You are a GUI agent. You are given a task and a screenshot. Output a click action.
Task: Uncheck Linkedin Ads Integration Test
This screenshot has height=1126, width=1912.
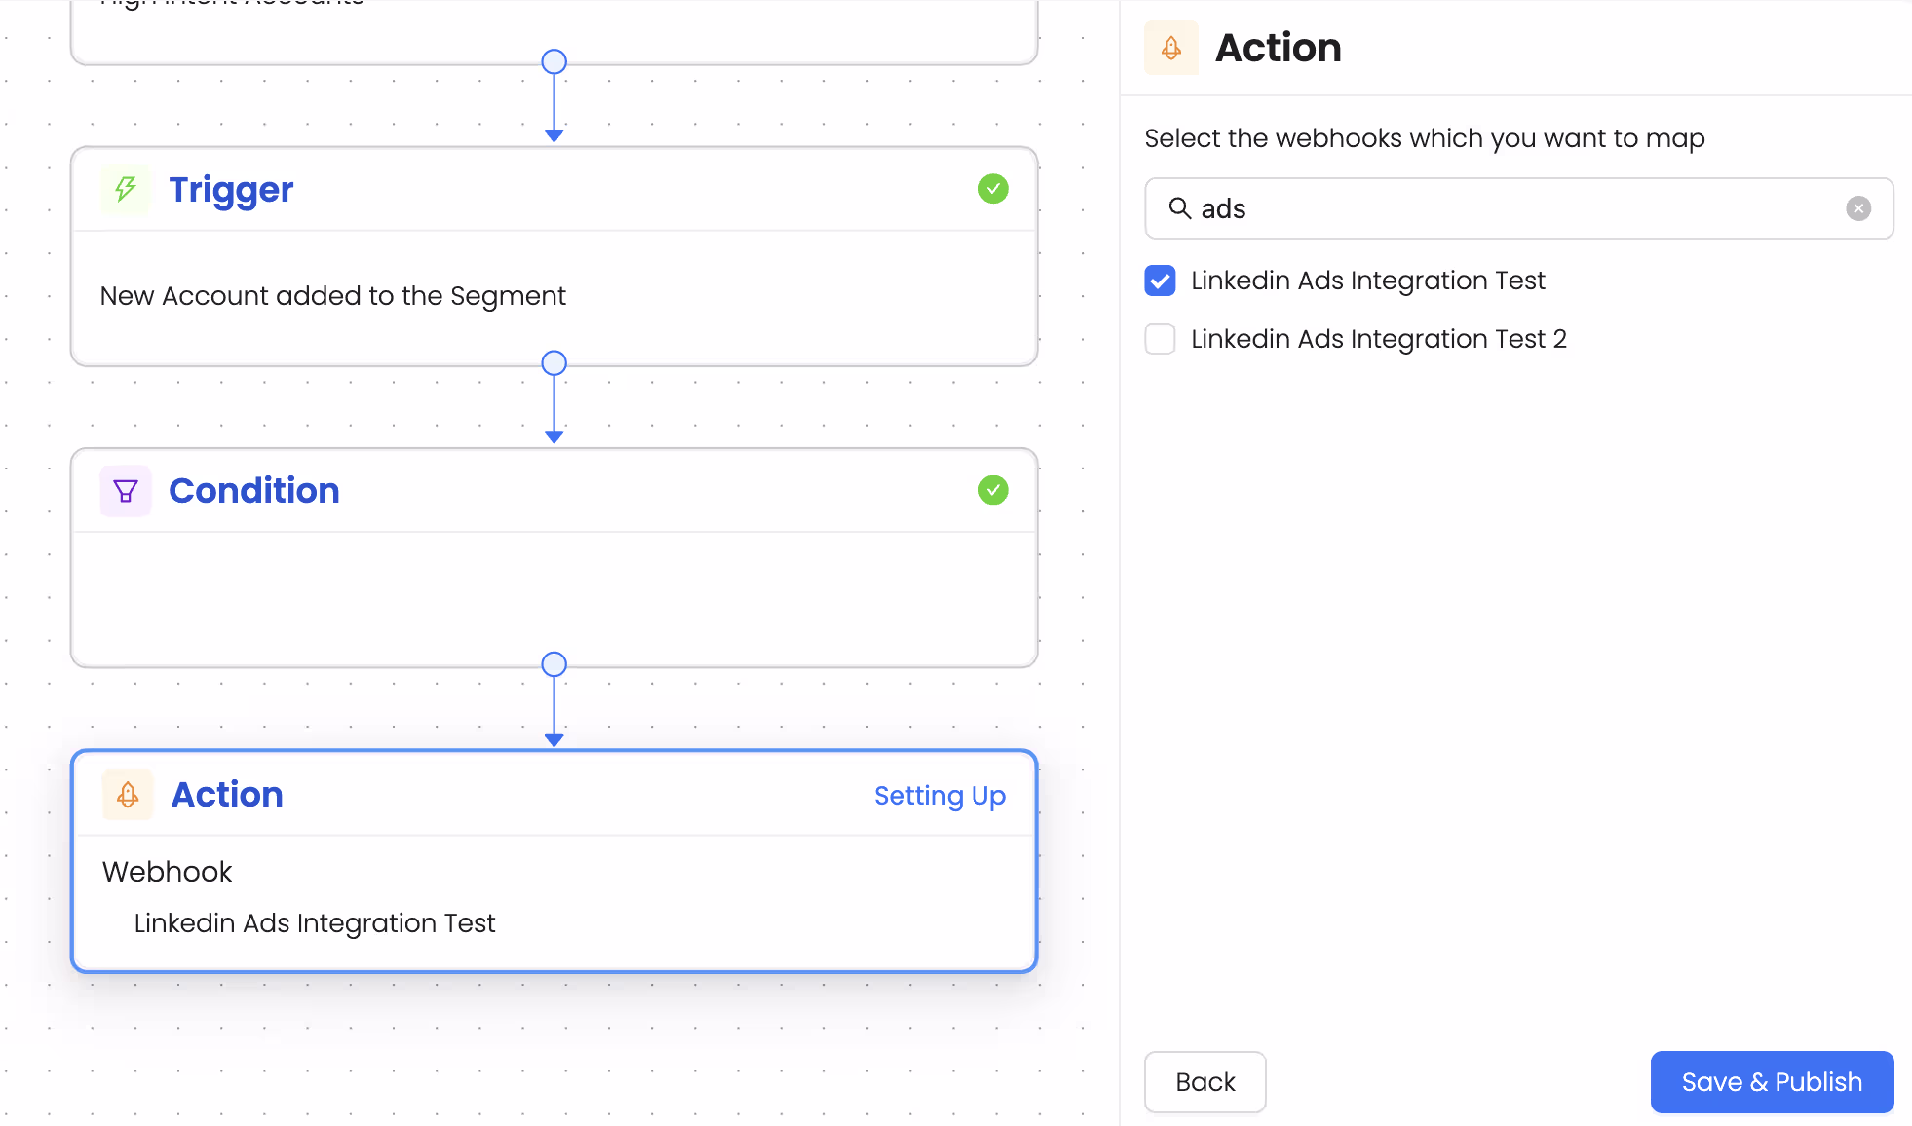[x=1160, y=281]
